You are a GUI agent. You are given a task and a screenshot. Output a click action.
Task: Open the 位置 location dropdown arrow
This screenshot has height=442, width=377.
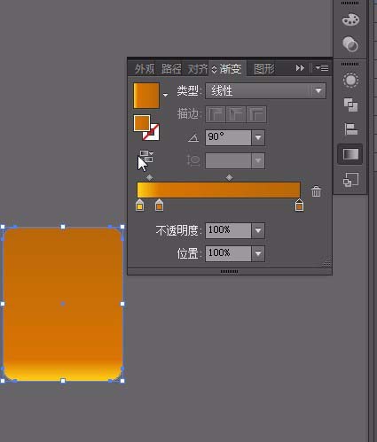[x=258, y=253]
